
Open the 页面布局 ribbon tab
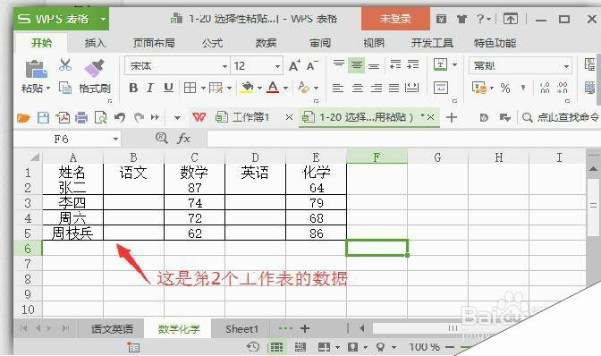click(154, 43)
